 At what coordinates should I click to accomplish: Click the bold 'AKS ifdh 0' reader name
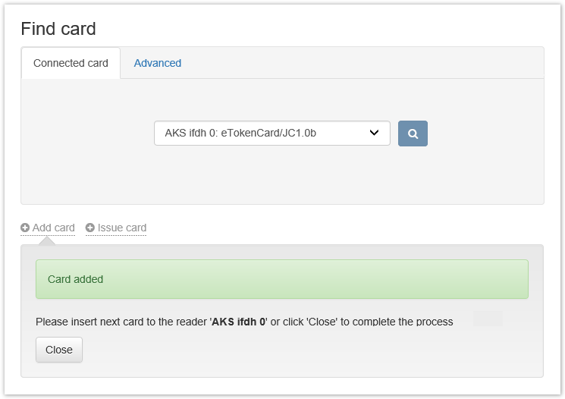239,322
